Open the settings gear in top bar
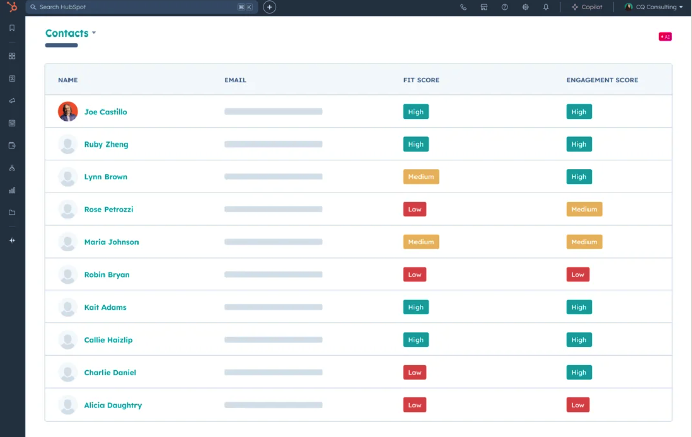692x437 pixels. click(525, 7)
